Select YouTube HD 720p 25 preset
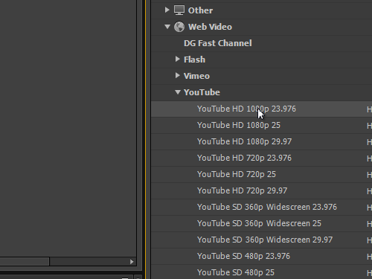Screen dimensions: 372x279 [x=237, y=174]
